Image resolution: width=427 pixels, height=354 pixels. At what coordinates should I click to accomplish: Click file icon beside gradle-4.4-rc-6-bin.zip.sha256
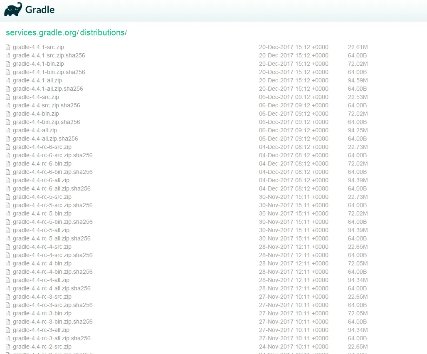8,172
